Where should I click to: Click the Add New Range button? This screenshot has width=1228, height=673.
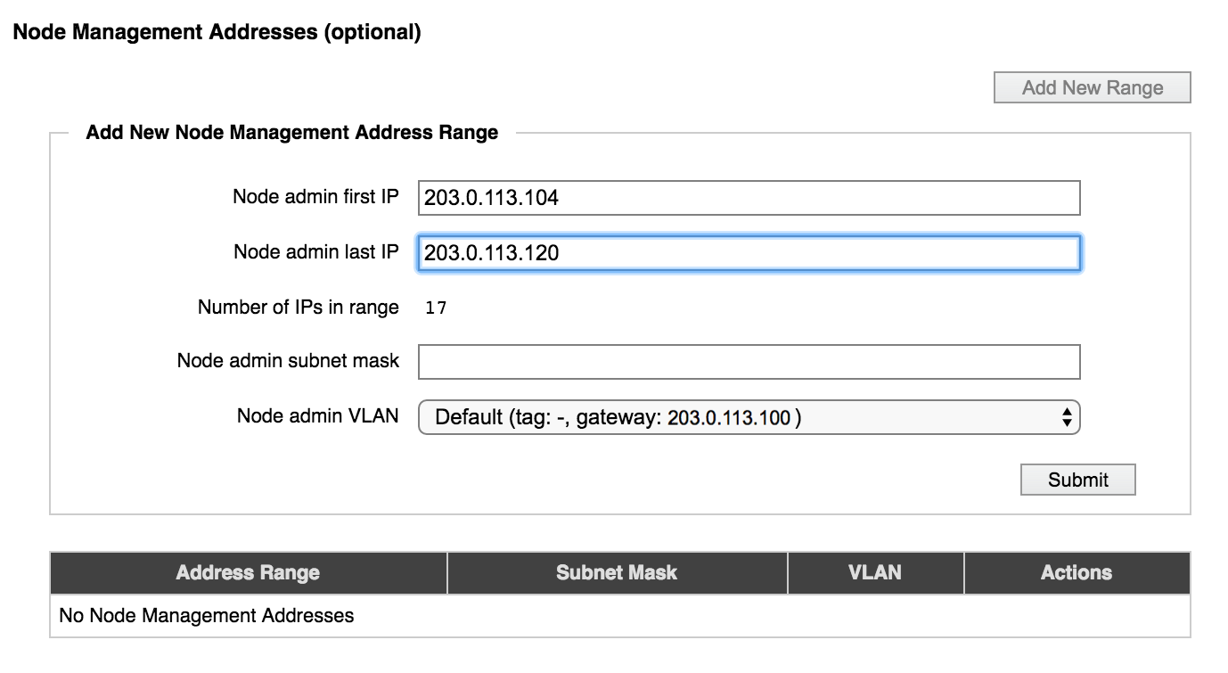pyautogui.click(x=1092, y=87)
